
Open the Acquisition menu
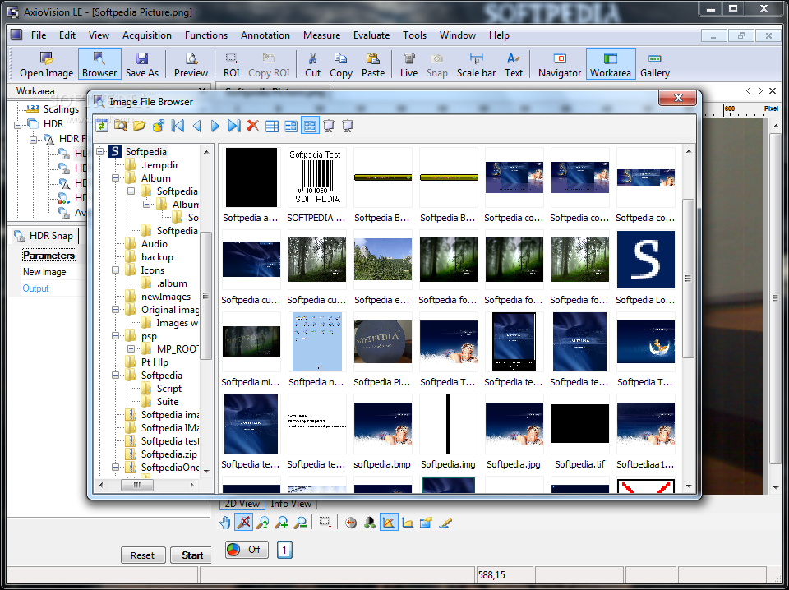pos(147,35)
